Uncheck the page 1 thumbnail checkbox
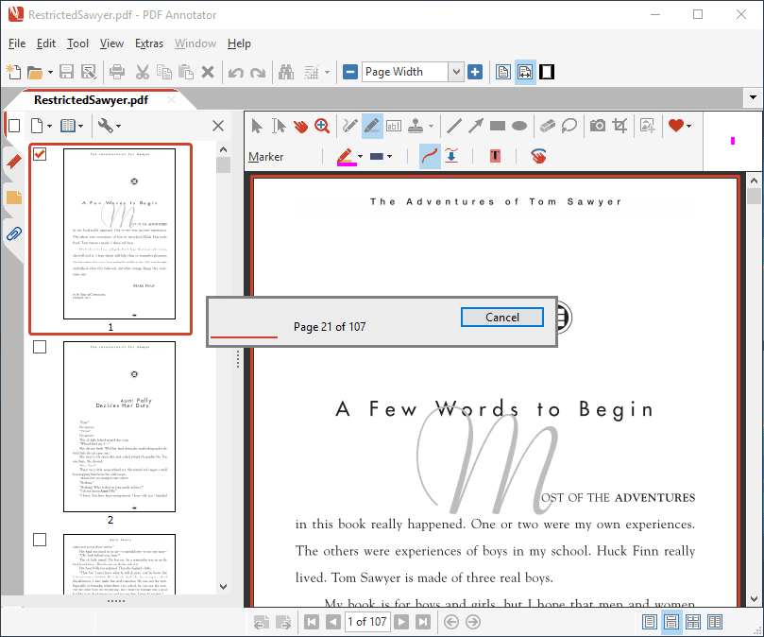 click(40, 154)
